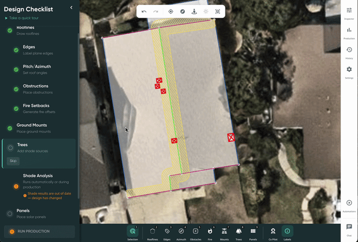Open the Fire setbacks tool
Viewport: 358px width, 242px height.
click(x=210, y=233)
